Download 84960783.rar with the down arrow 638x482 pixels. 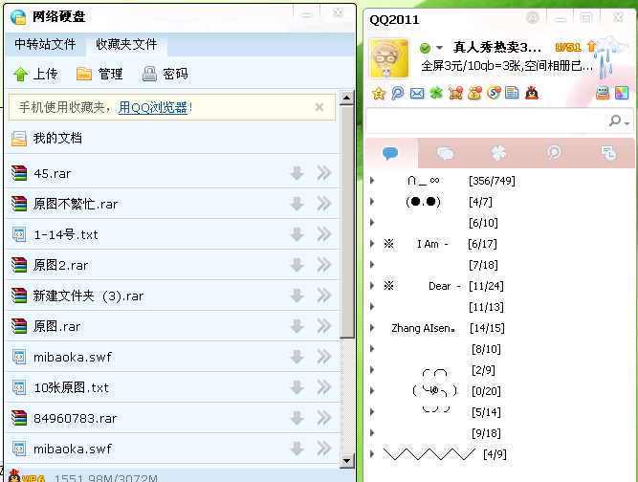coord(297,418)
